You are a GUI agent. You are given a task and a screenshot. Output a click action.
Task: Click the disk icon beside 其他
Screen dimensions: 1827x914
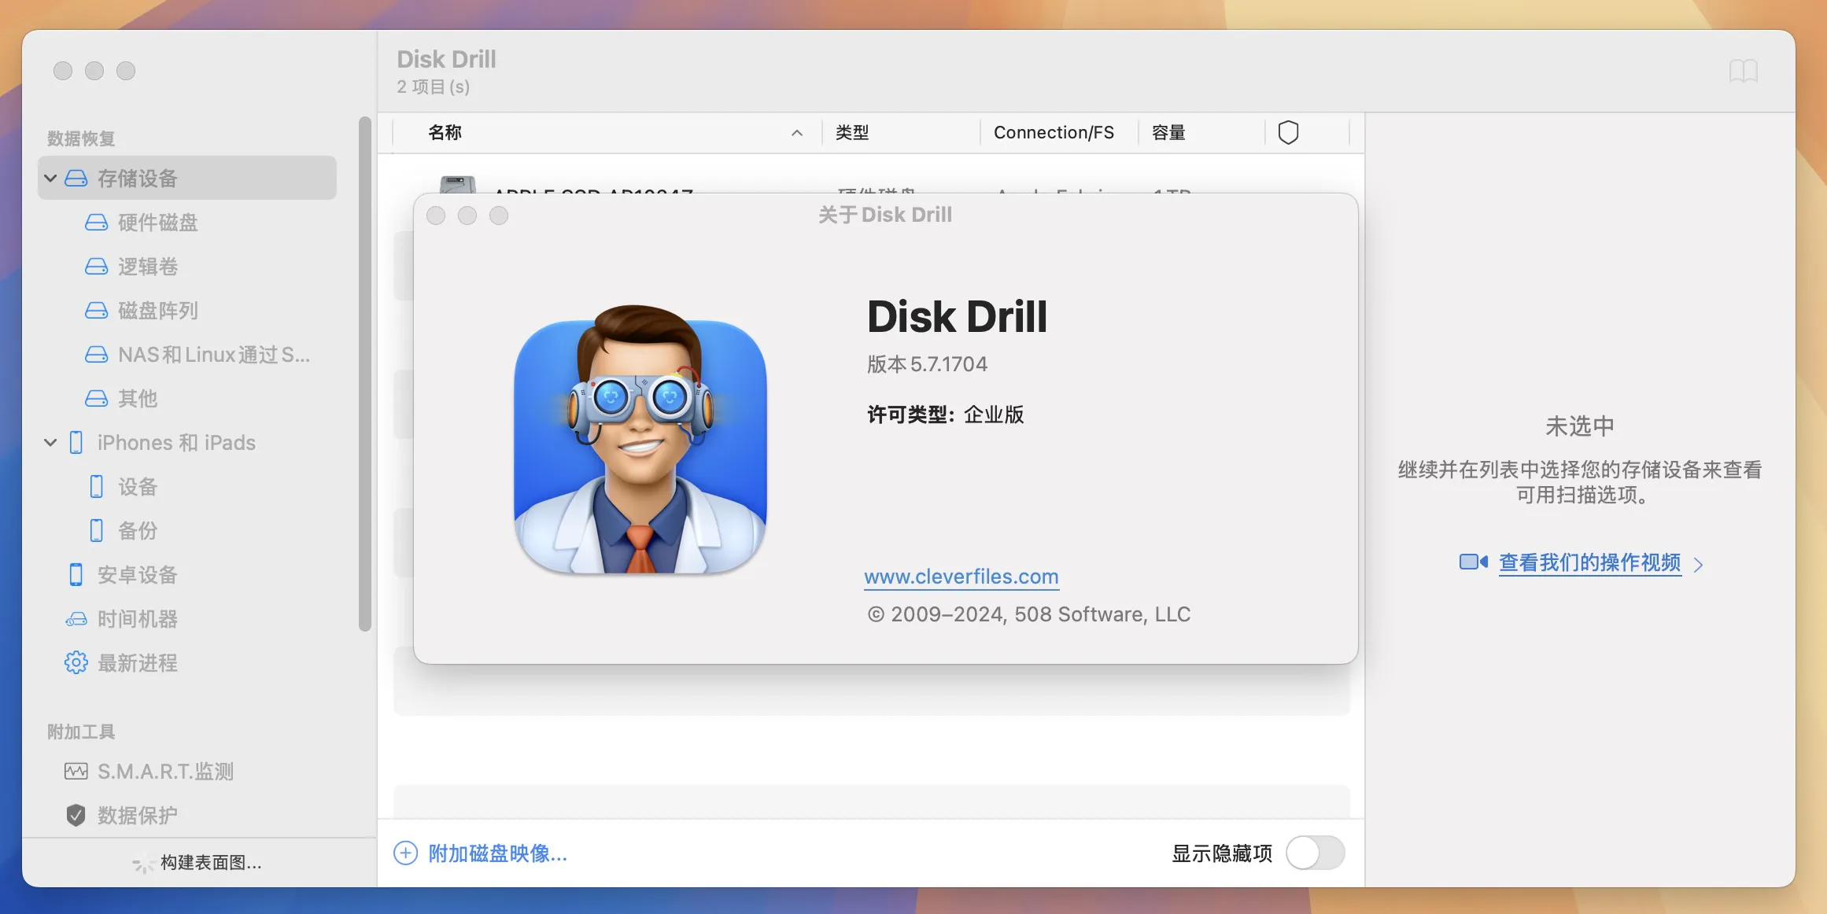(x=96, y=399)
